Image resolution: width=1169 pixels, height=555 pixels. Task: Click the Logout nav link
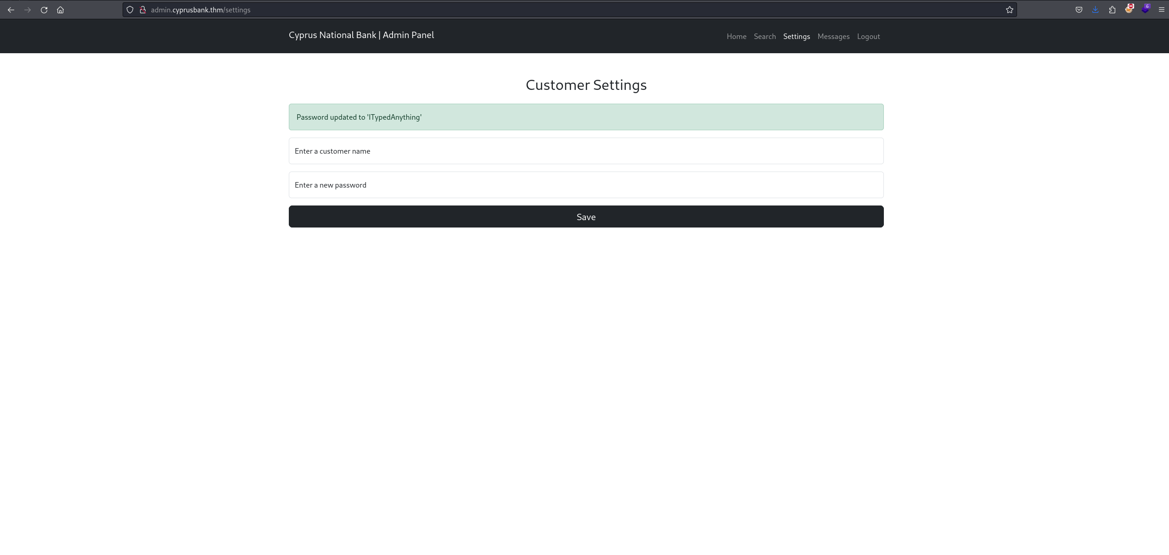coord(868,36)
